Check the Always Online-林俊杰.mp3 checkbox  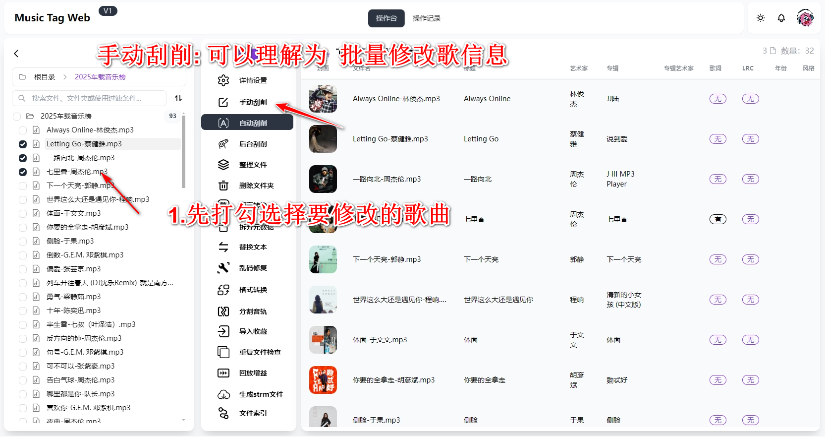tap(23, 130)
